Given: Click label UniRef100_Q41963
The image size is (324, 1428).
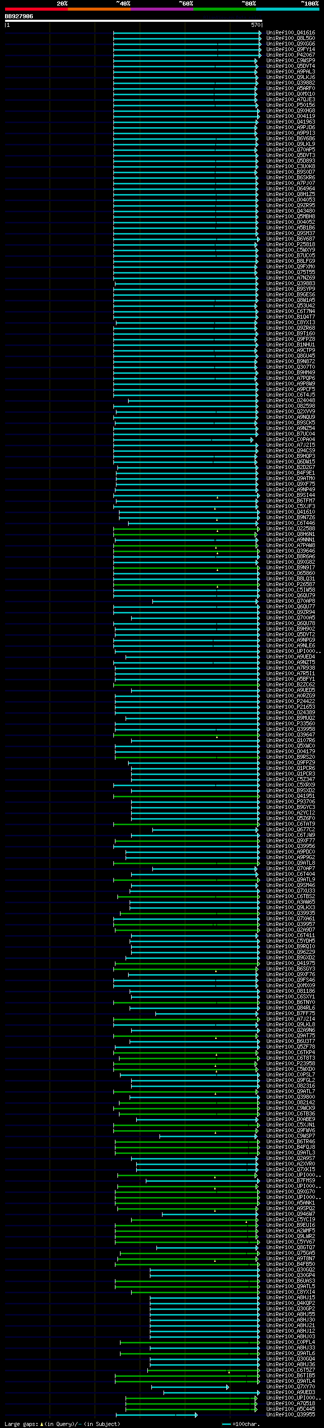Looking at the screenshot, I should [x=291, y=122].
